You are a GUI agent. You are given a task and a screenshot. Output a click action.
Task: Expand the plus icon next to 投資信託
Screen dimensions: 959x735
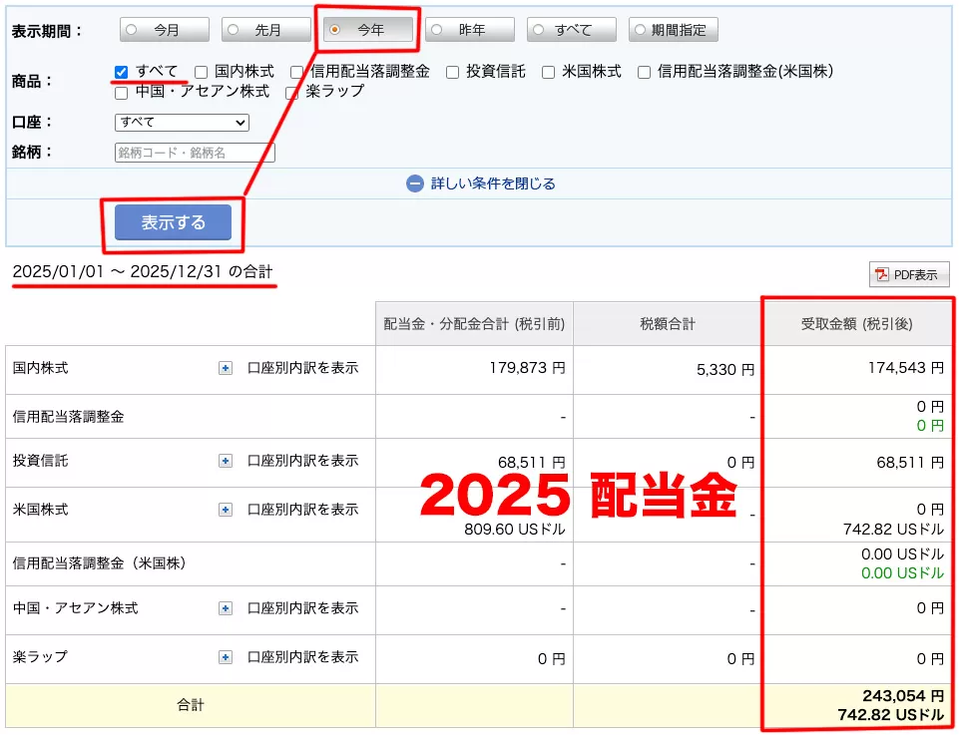pyautogui.click(x=225, y=462)
